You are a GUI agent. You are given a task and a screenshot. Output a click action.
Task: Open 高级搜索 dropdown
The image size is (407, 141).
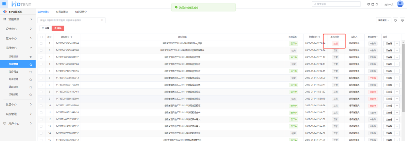[384, 20]
